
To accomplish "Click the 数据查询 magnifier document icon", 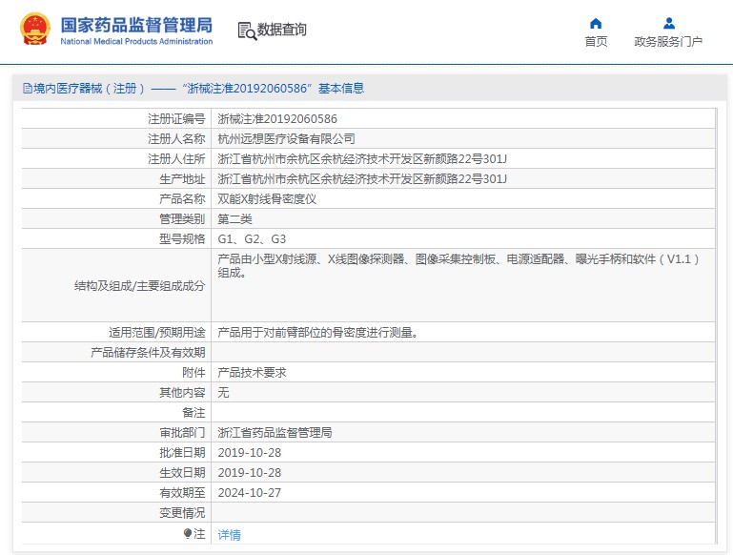I will [247, 31].
